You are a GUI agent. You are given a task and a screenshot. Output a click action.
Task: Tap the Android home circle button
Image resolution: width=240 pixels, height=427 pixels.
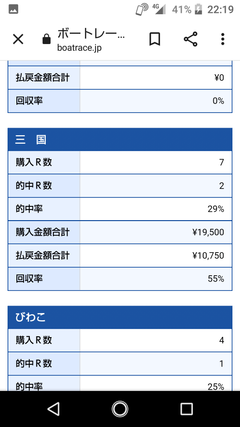coord(120,409)
